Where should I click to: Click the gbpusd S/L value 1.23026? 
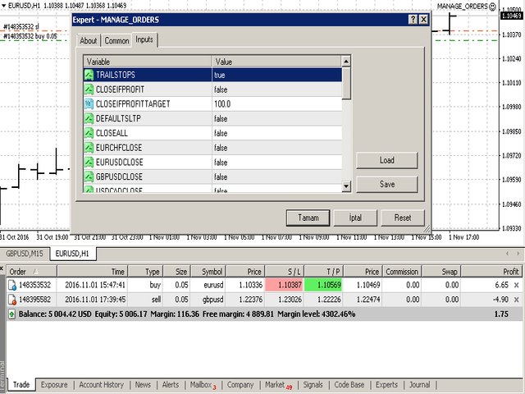click(290, 300)
